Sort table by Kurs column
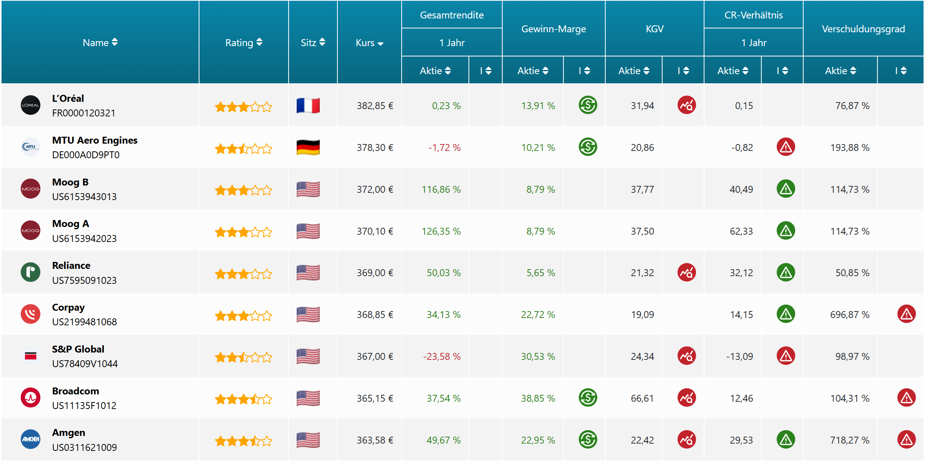Viewport: 925px width, 462px height. click(x=369, y=43)
